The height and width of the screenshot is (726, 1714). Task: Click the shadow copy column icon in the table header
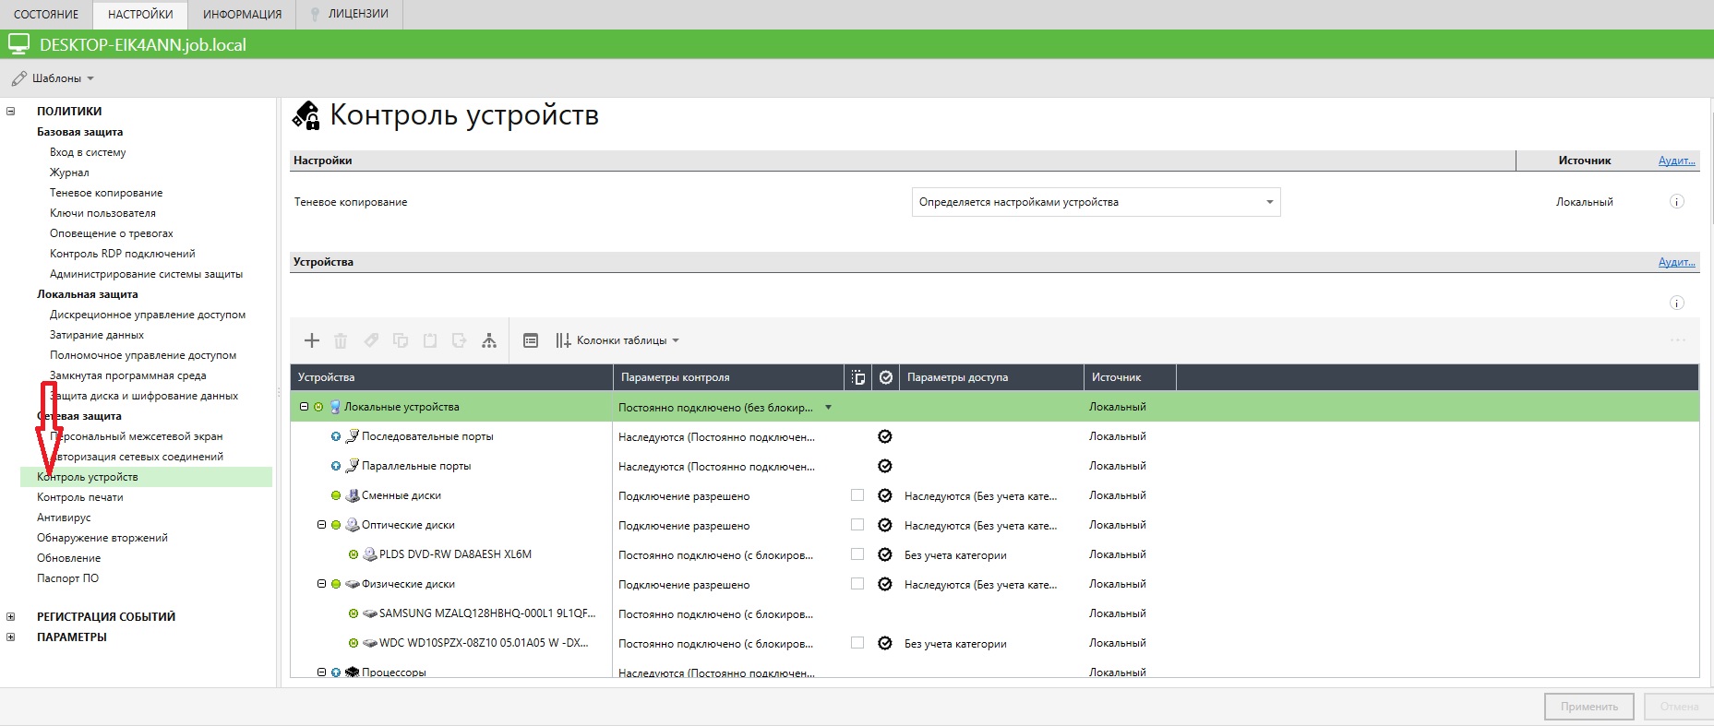(858, 377)
